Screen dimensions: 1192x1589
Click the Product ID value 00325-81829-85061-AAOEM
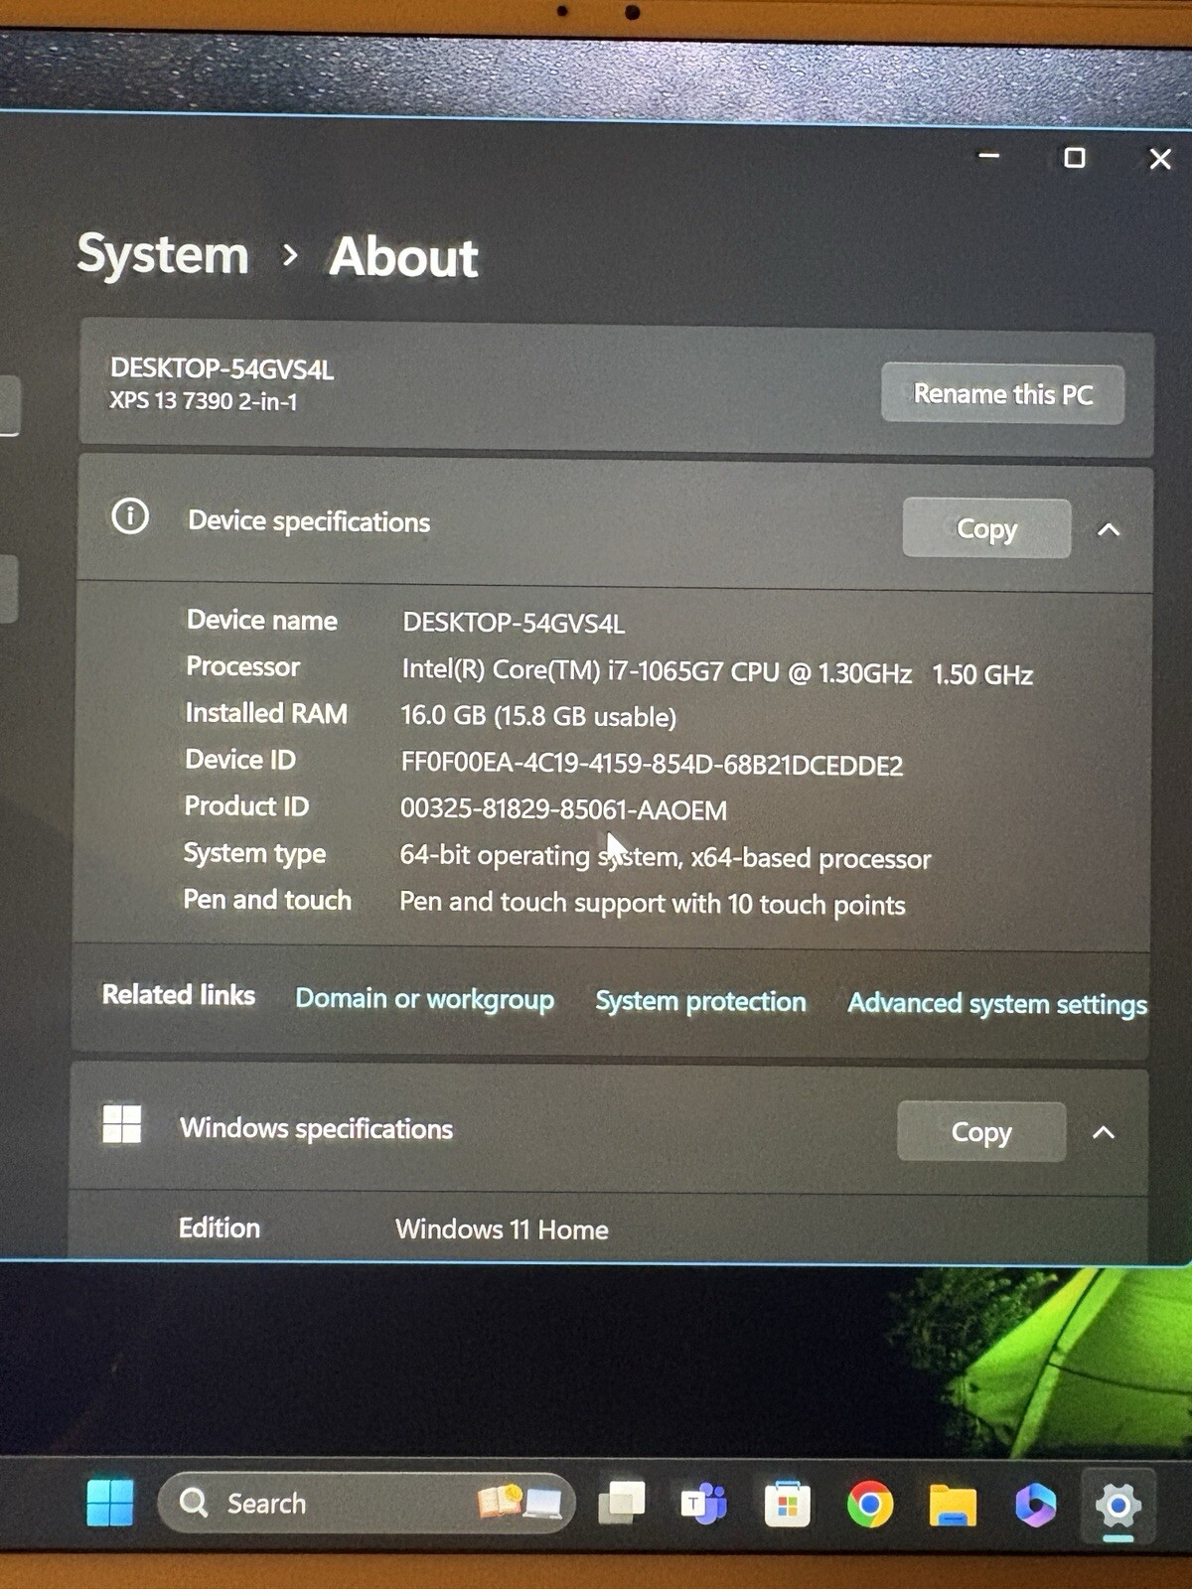coord(563,809)
